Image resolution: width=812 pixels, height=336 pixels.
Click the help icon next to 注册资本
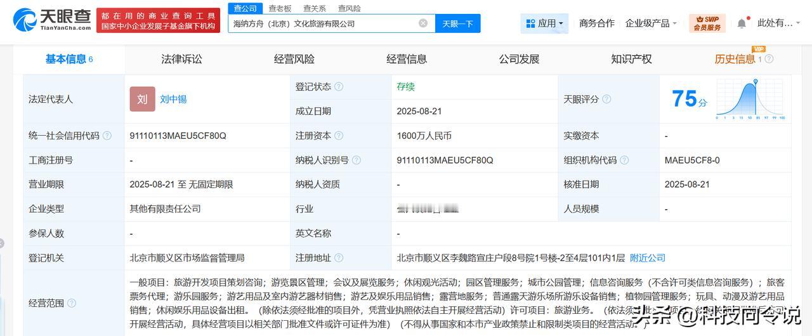coord(339,136)
